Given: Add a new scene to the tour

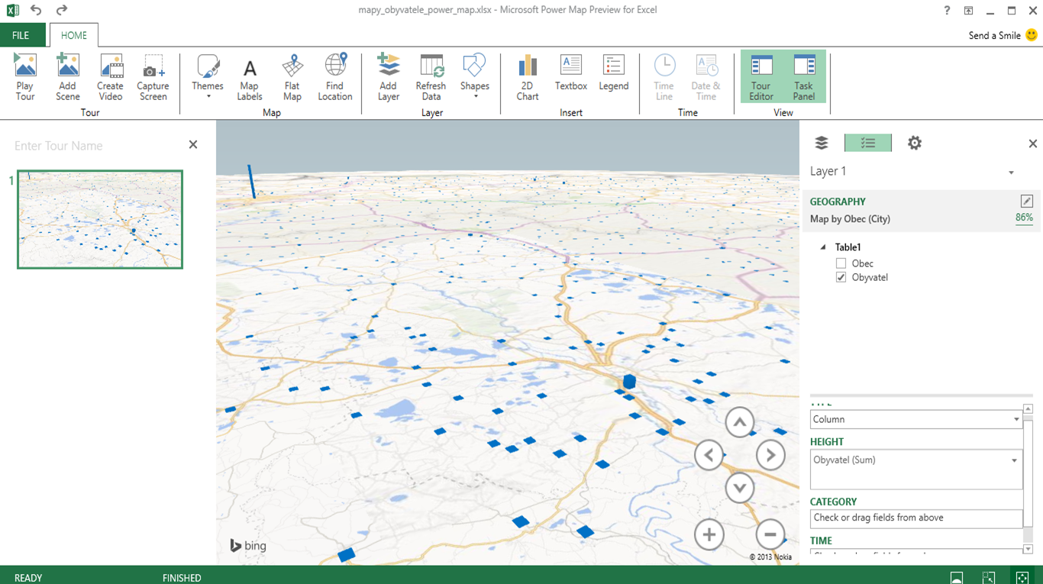Looking at the screenshot, I should click(x=67, y=77).
